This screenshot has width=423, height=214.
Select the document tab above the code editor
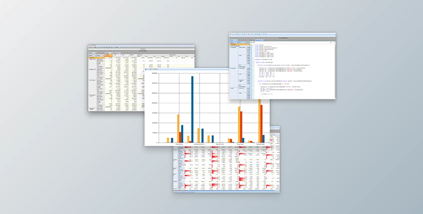[x=259, y=40]
